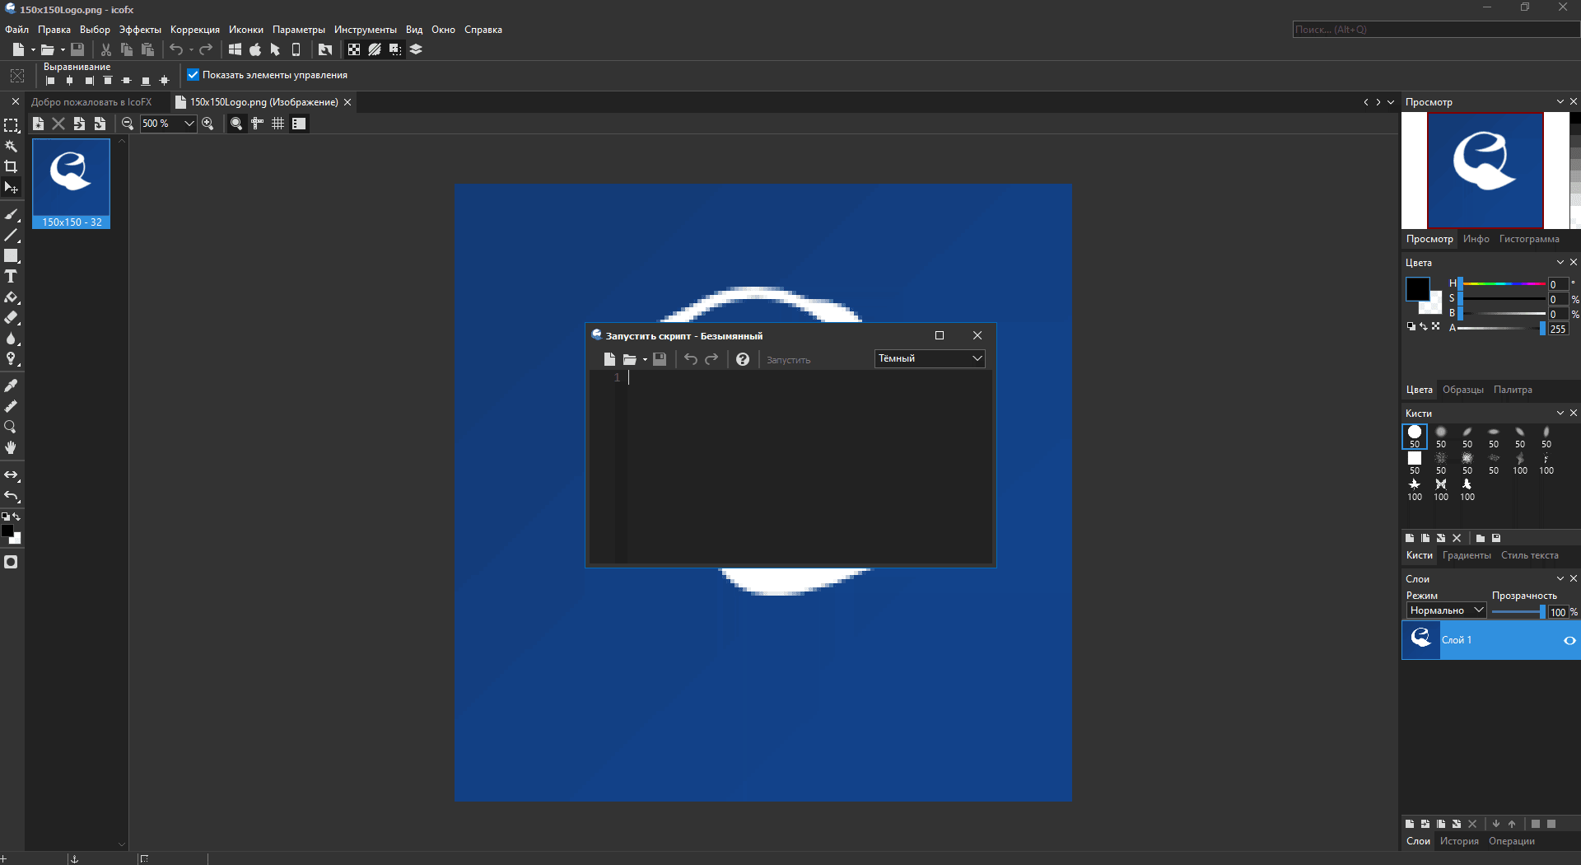Click the Запустить run button

788,360
